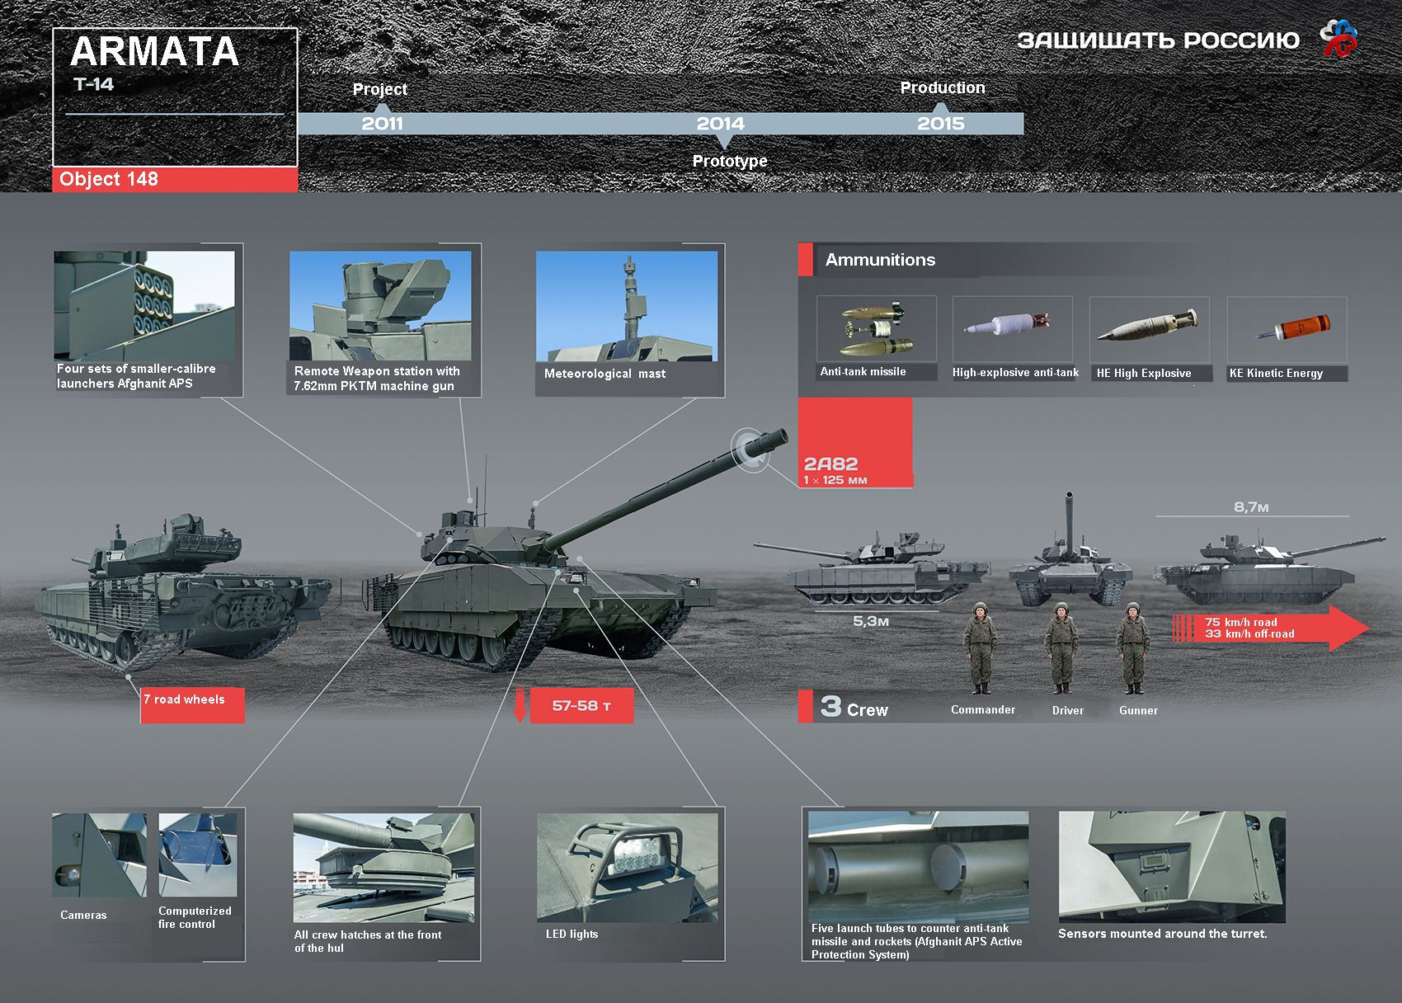
Task: Select the Anti-tank missile image
Action: 877,329
